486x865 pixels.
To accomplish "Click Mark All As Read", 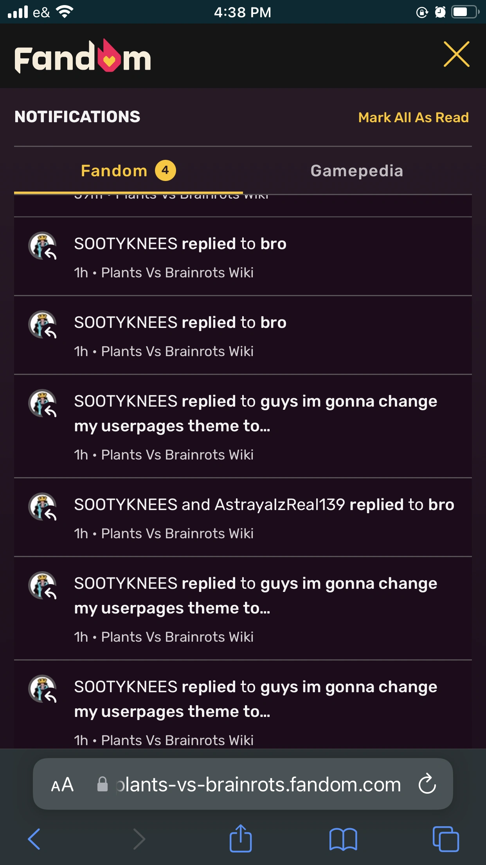I will (x=413, y=118).
